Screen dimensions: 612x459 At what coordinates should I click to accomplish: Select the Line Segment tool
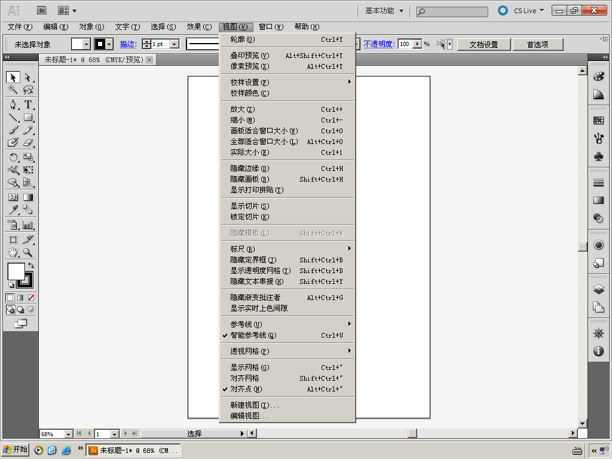click(13, 118)
